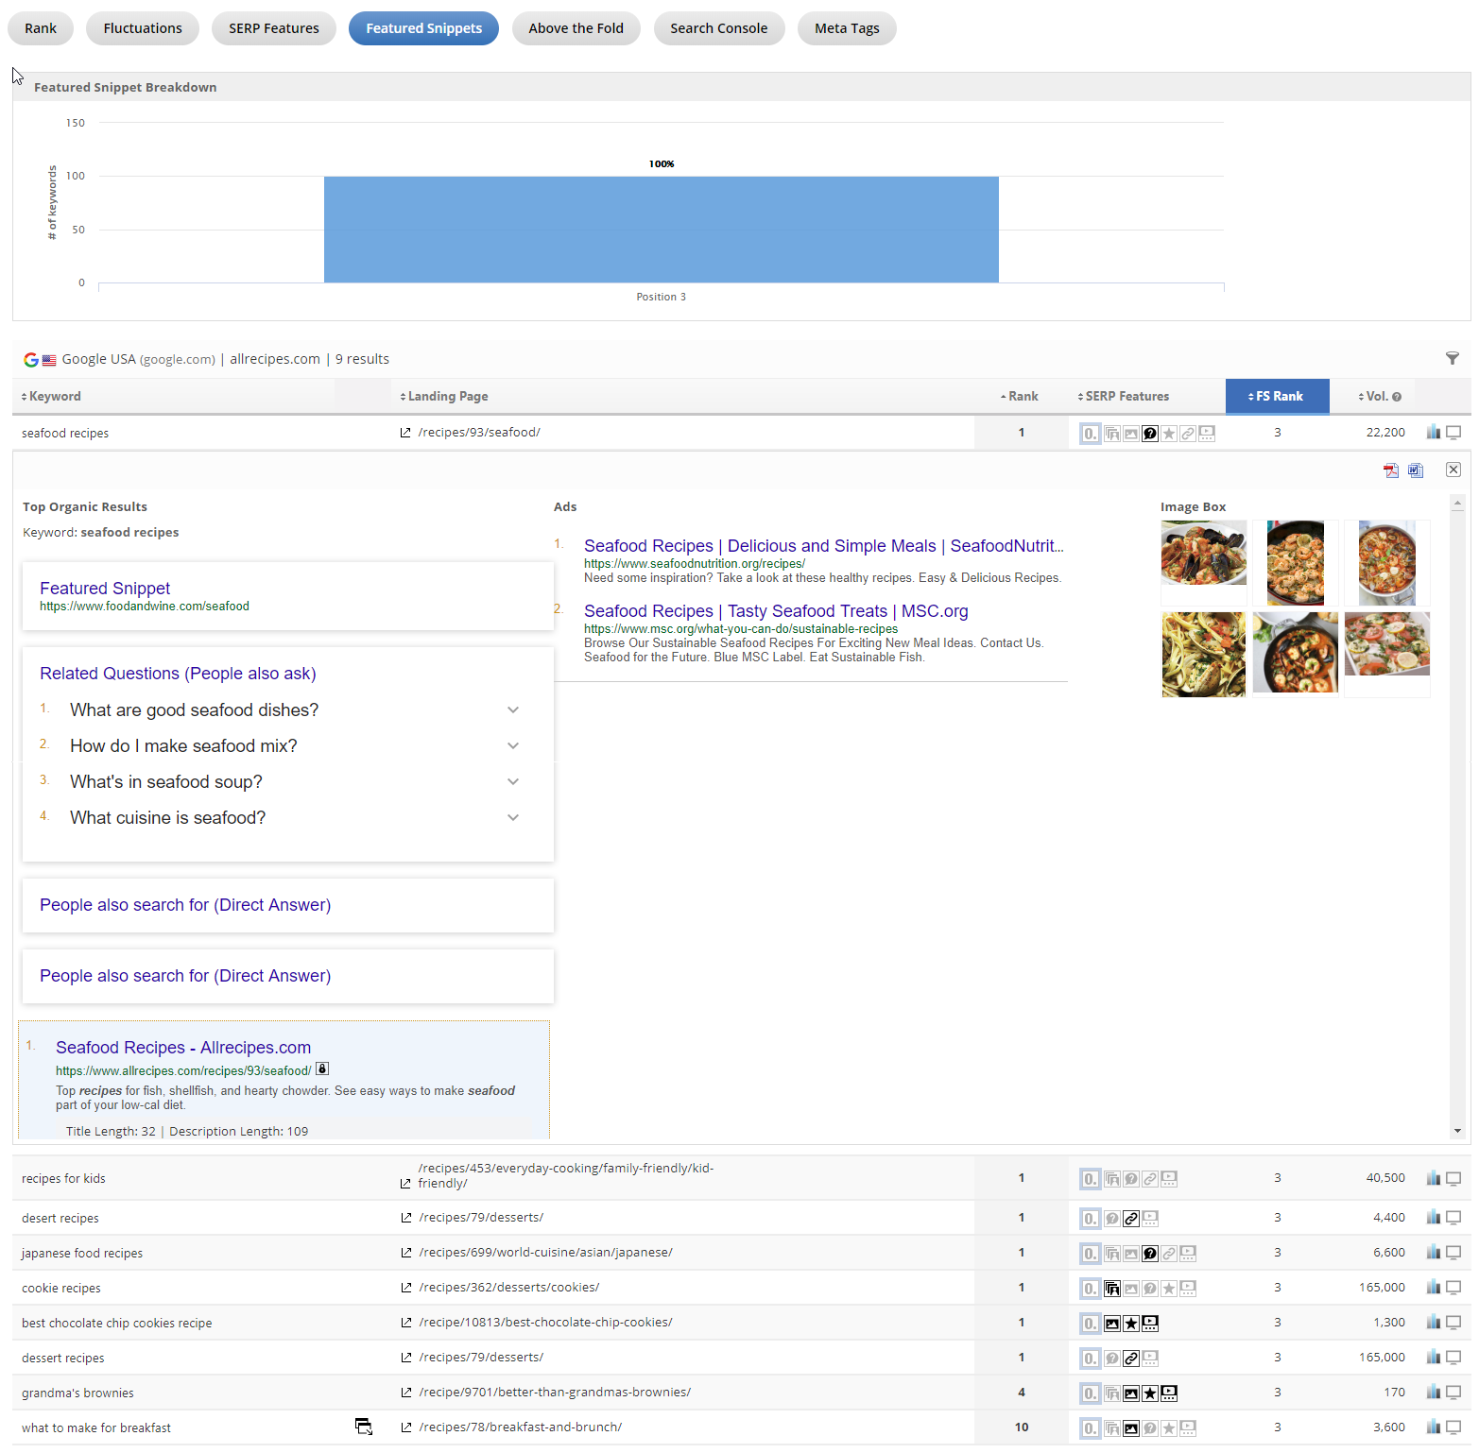Expand "What cuisine is seafood?" question
The height and width of the screenshot is (1453, 1479).
click(x=513, y=818)
